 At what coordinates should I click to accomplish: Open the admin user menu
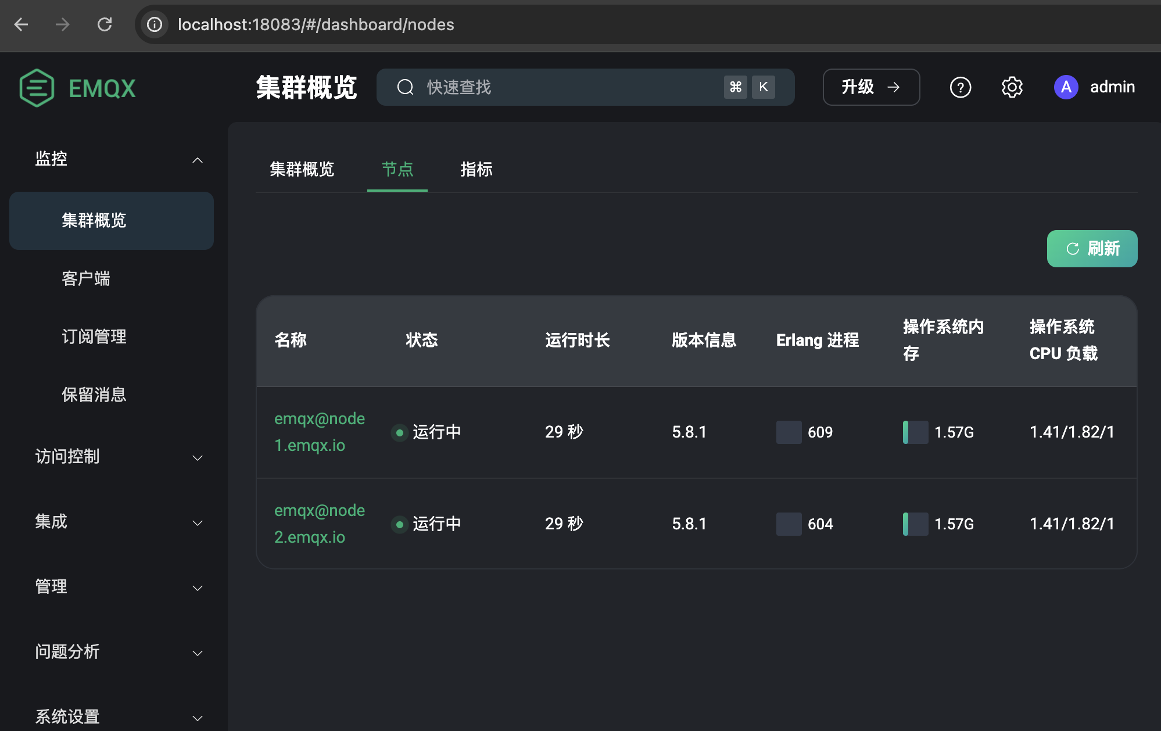point(1095,87)
